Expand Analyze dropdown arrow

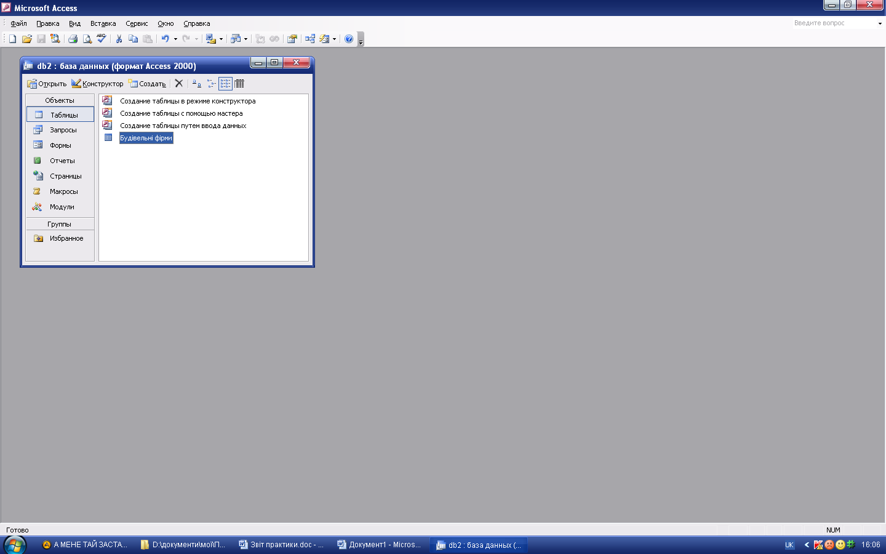click(245, 39)
